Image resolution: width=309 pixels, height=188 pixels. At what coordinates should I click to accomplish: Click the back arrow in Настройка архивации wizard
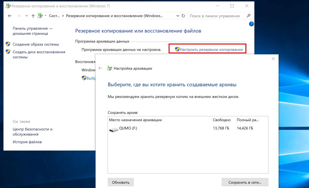tap(100, 68)
